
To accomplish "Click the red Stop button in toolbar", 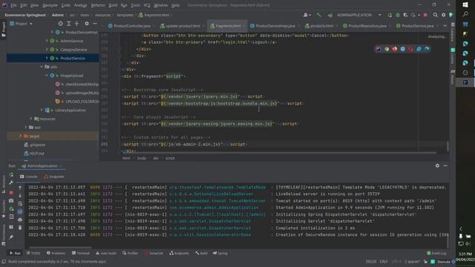I will pos(425,15).
